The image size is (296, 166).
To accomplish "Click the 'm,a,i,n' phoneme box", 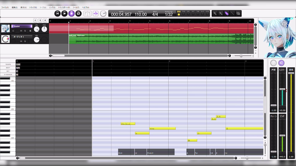I will [161, 152].
